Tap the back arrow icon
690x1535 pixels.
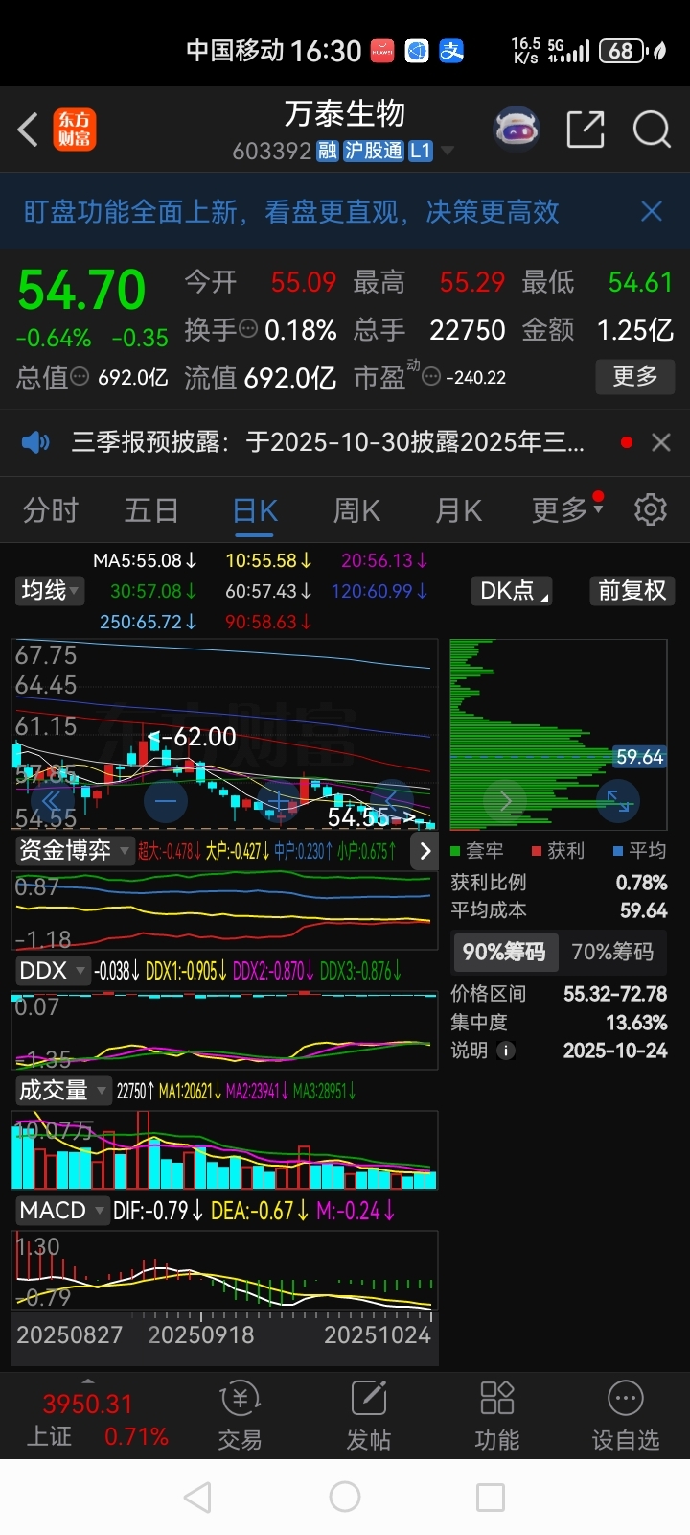coord(28,130)
